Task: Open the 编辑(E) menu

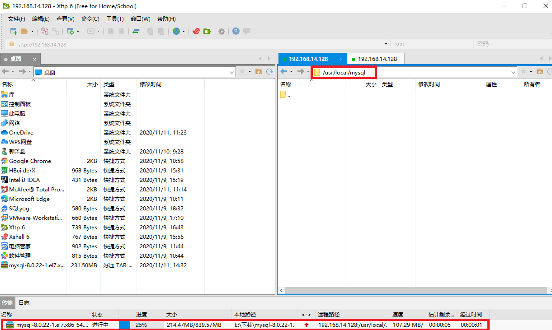Action: coord(41,19)
